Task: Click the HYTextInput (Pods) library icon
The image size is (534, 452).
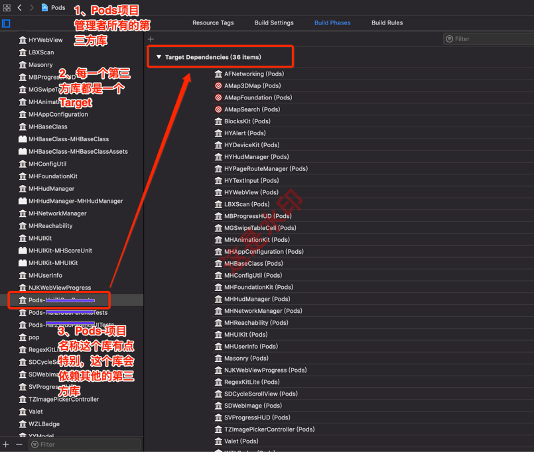Action: pos(218,180)
